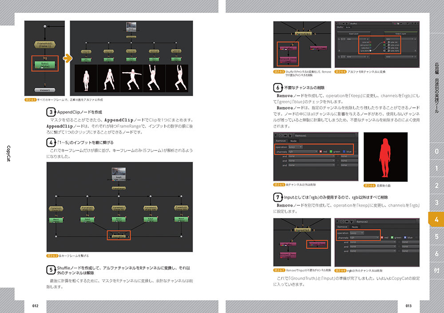The width and height of the screenshot is (444, 313).
Task: Toggle the red checkbox in Remove1 panel
Action: pyautogui.click(x=321, y=152)
